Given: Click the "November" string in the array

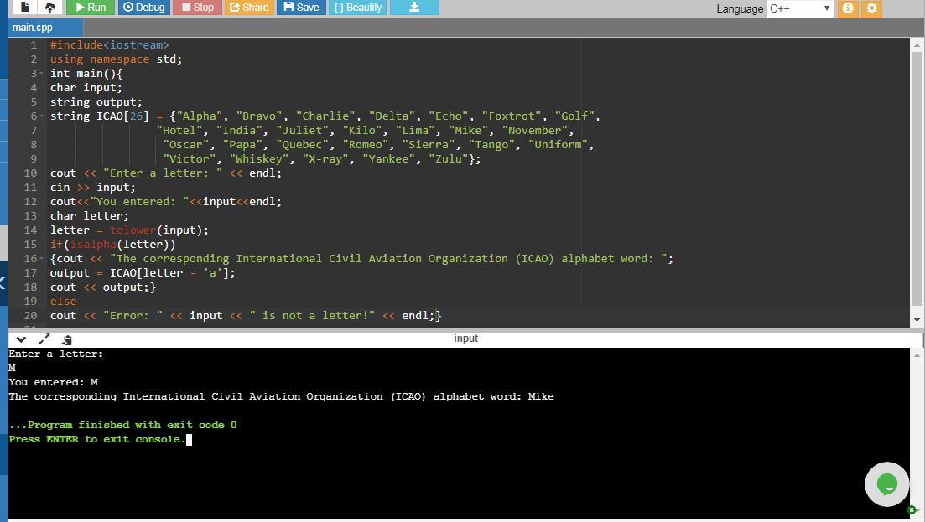Looking at the screenshot, I should (x=534, y=130).
